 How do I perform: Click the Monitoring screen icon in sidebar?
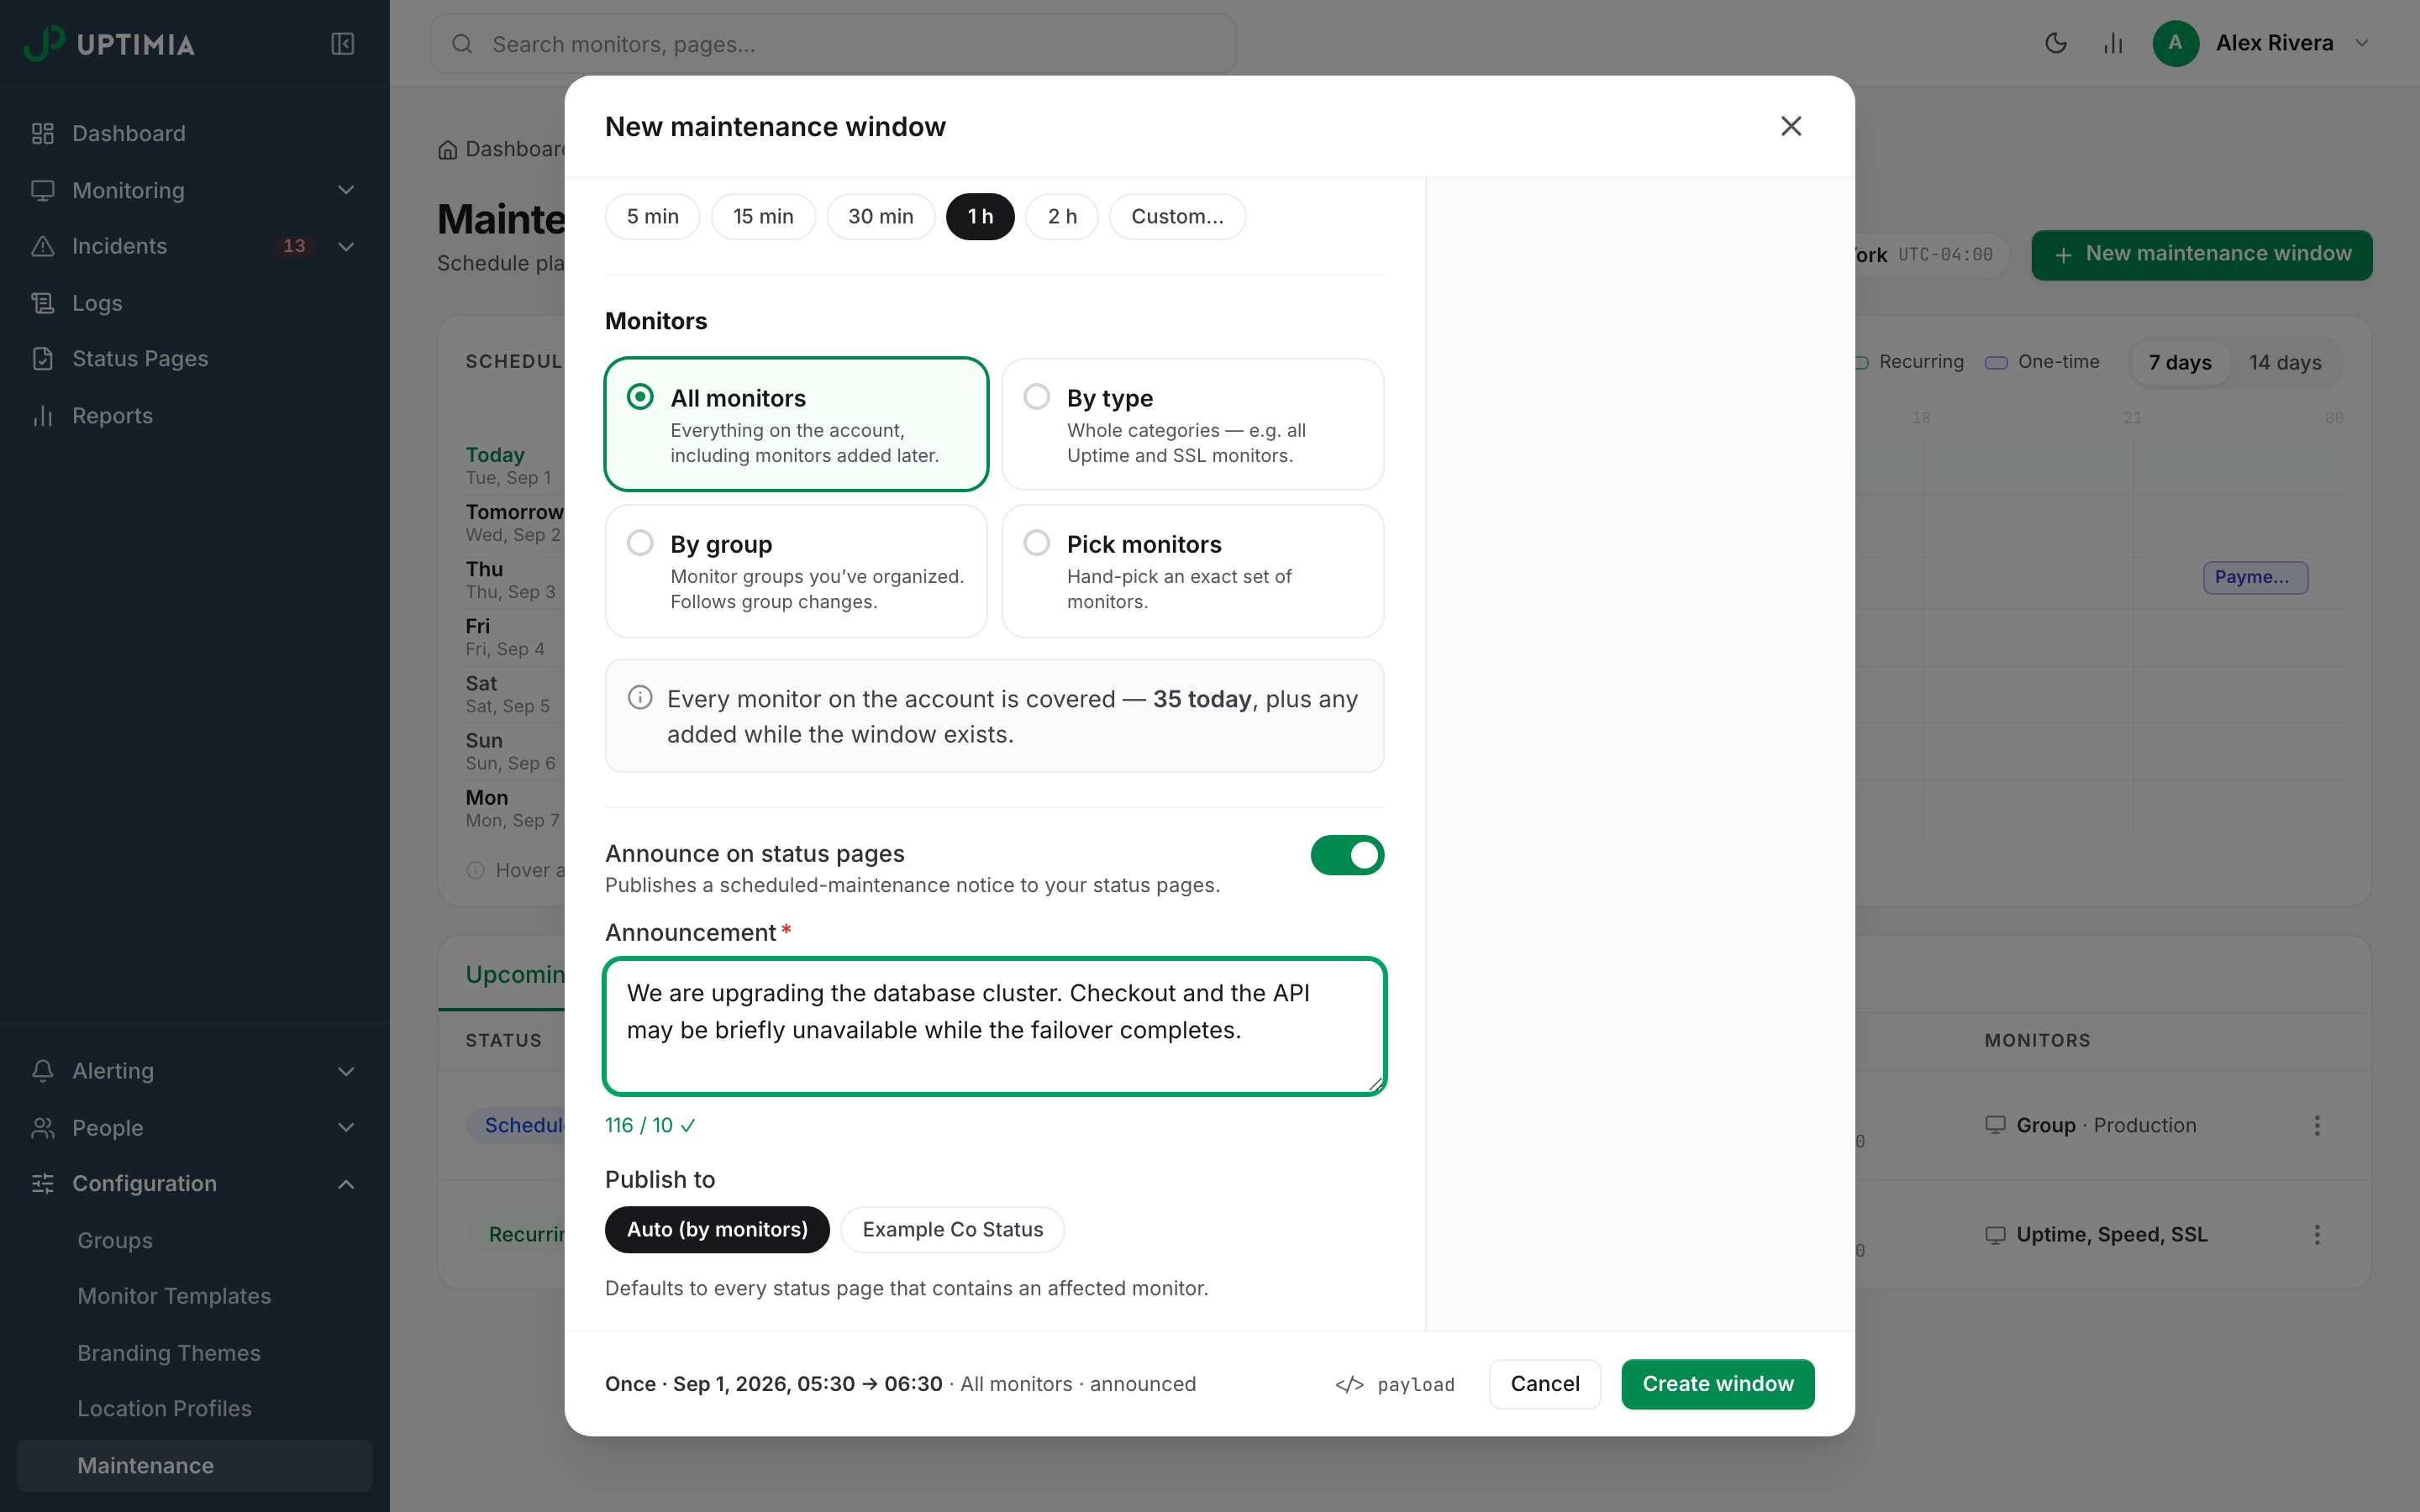tap(42, 190)
